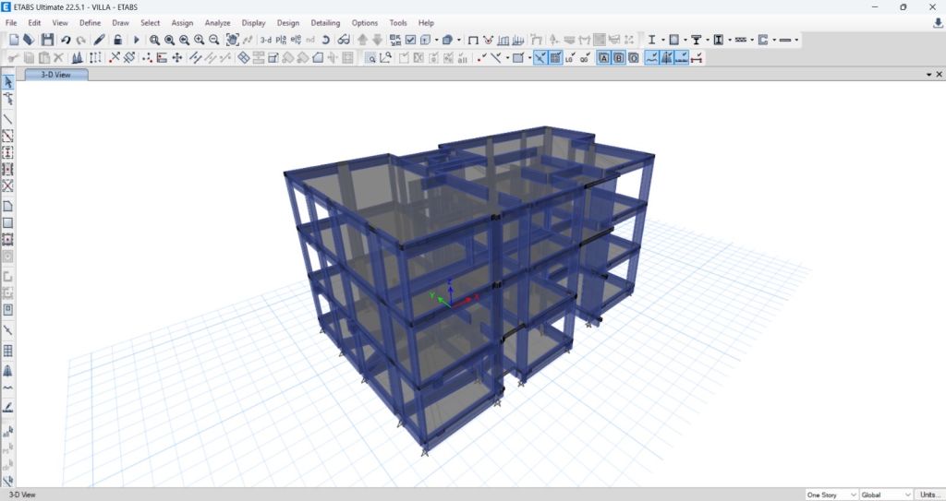Select the '3-D View' tab
This screenshot has height=501, width=946.
pyautogui.click(x=55, y=75)
